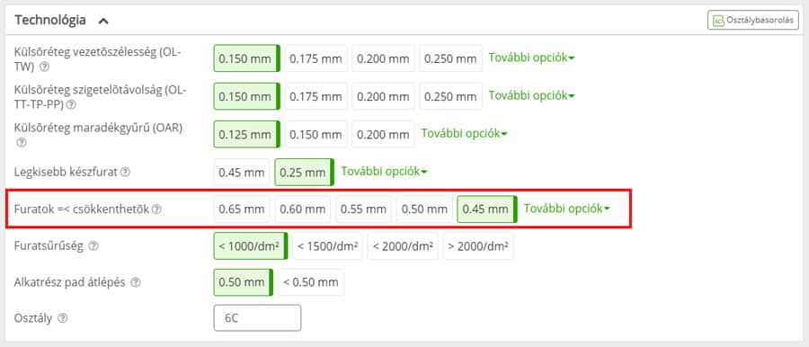Image resolution: width=809 pixels, height=347 pixels.
Task: Select < 1500/dm² hole density option
Action: click(x=327, y=245)
